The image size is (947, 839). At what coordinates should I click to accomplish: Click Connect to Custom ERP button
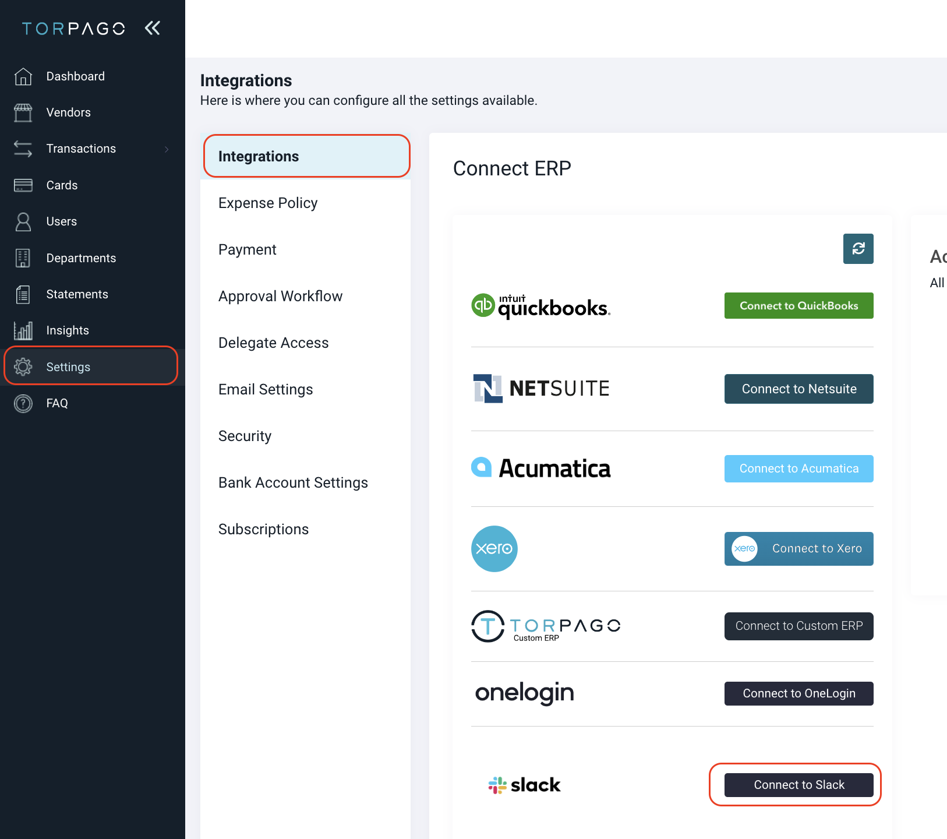799,626
